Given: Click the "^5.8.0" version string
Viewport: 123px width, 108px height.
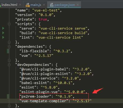Looking at the screenshot, I should pyautogui.click(x=49, y=87).
